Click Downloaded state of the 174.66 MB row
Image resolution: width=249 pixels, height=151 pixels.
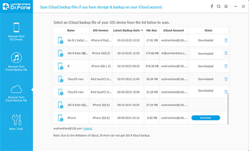click(206, 54)
